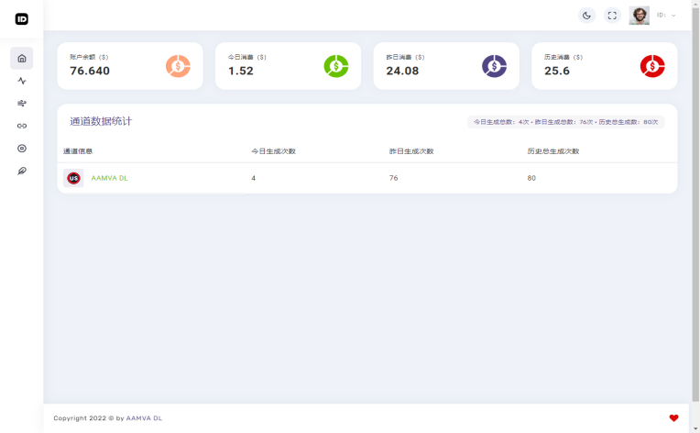This screenshot has height=433, width=700.
Task: Select the circular target icon in the sidebar
Action: coord(22,149)
